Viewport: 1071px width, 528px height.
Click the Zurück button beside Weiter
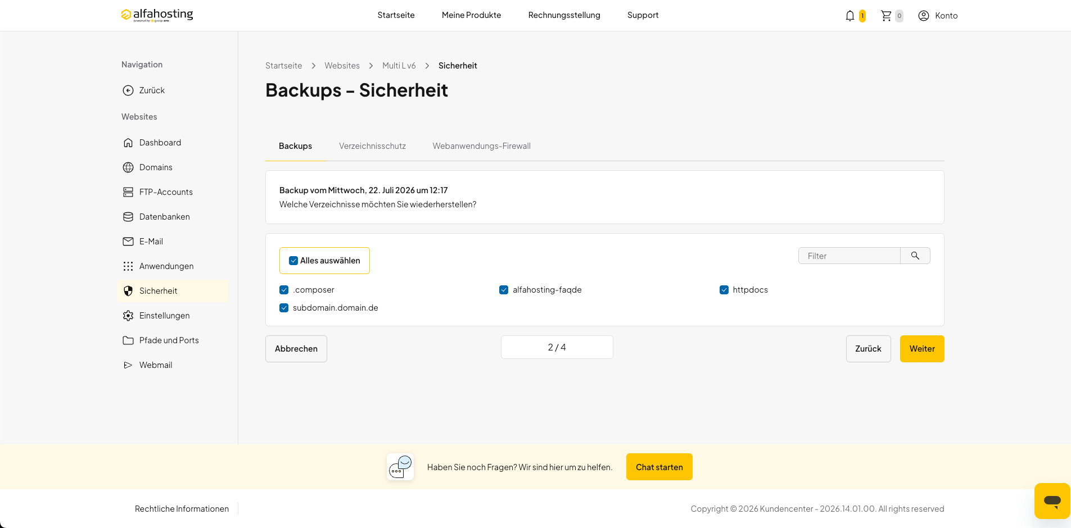(868, 349)
